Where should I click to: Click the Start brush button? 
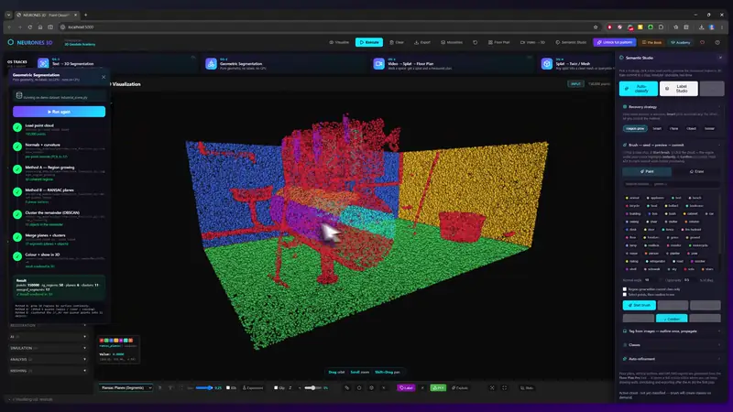pyautogui.click(x=639, y=305)
